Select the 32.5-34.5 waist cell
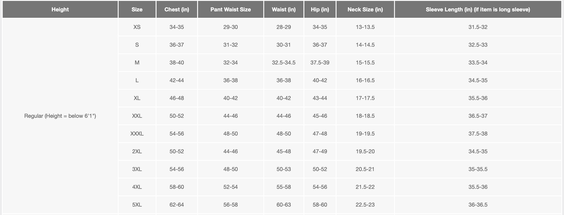 click(x=283, y=63)
